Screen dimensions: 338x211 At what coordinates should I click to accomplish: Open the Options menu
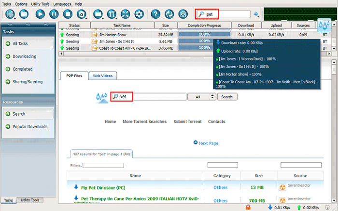(x=21, y=4)
